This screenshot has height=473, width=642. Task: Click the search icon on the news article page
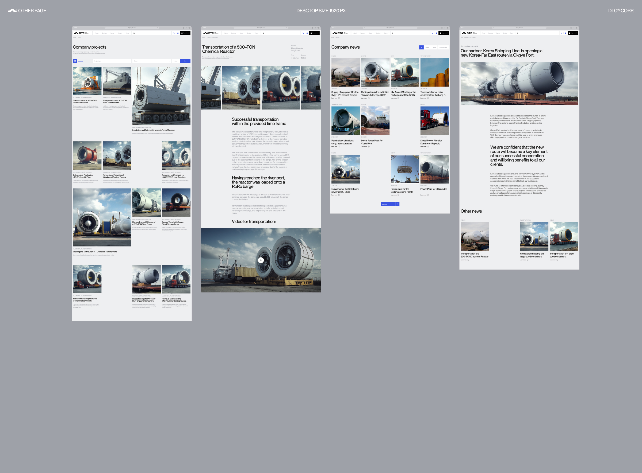pos(518,33)
